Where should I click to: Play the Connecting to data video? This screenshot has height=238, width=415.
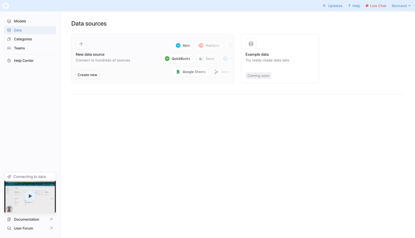point(30,197)
